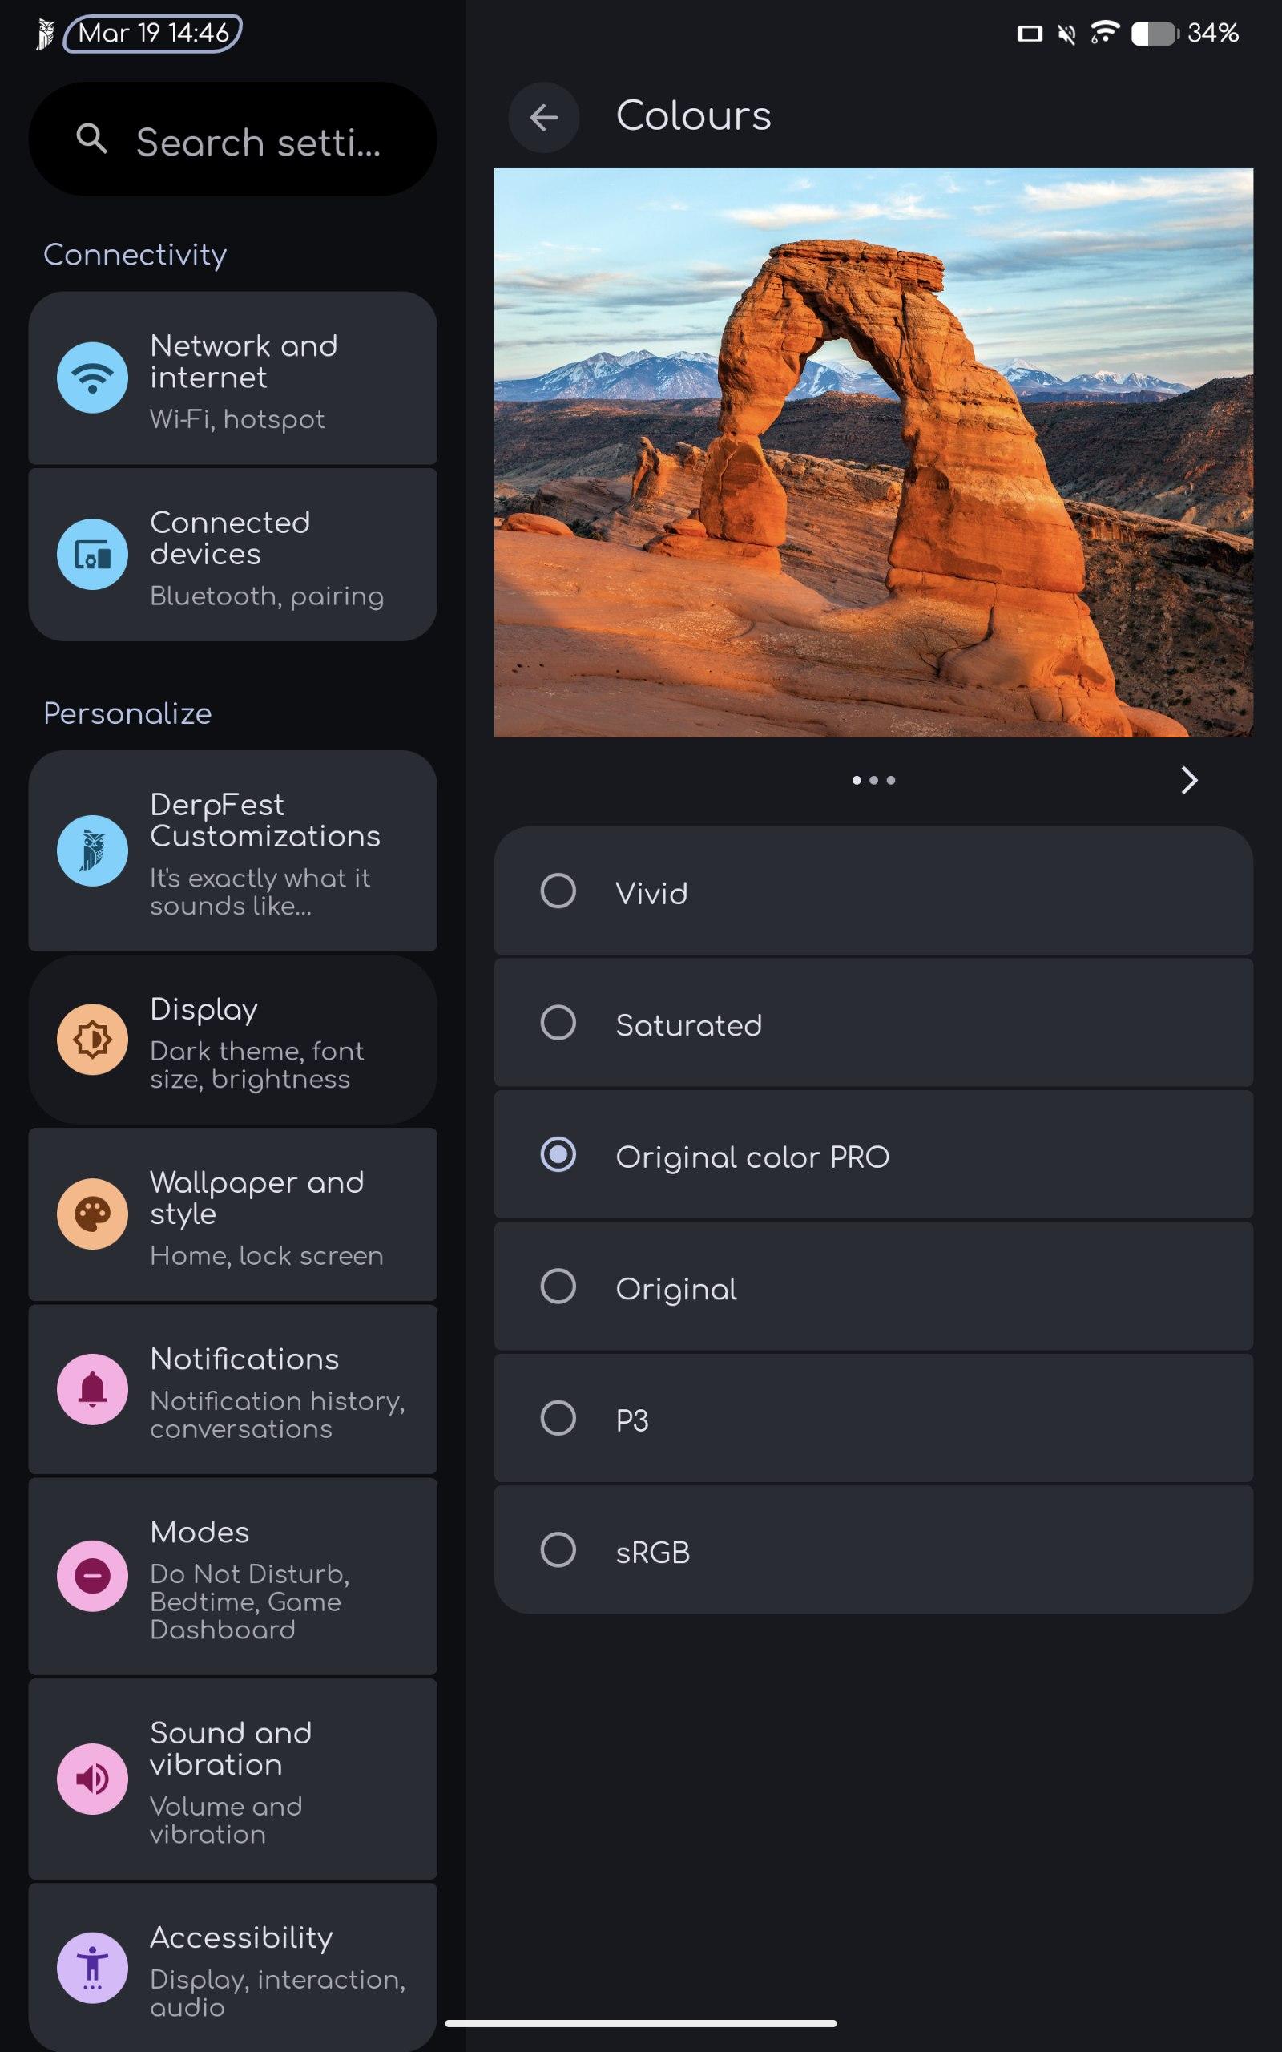This screenshot has width=1282, height=2052.
Task: Open the Accessibility person icon
Action: [92, 1968]
